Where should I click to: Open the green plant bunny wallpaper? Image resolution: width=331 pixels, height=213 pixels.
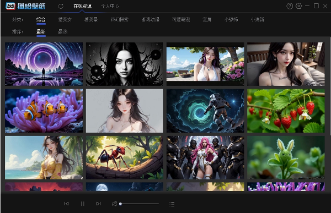(286, 157)
